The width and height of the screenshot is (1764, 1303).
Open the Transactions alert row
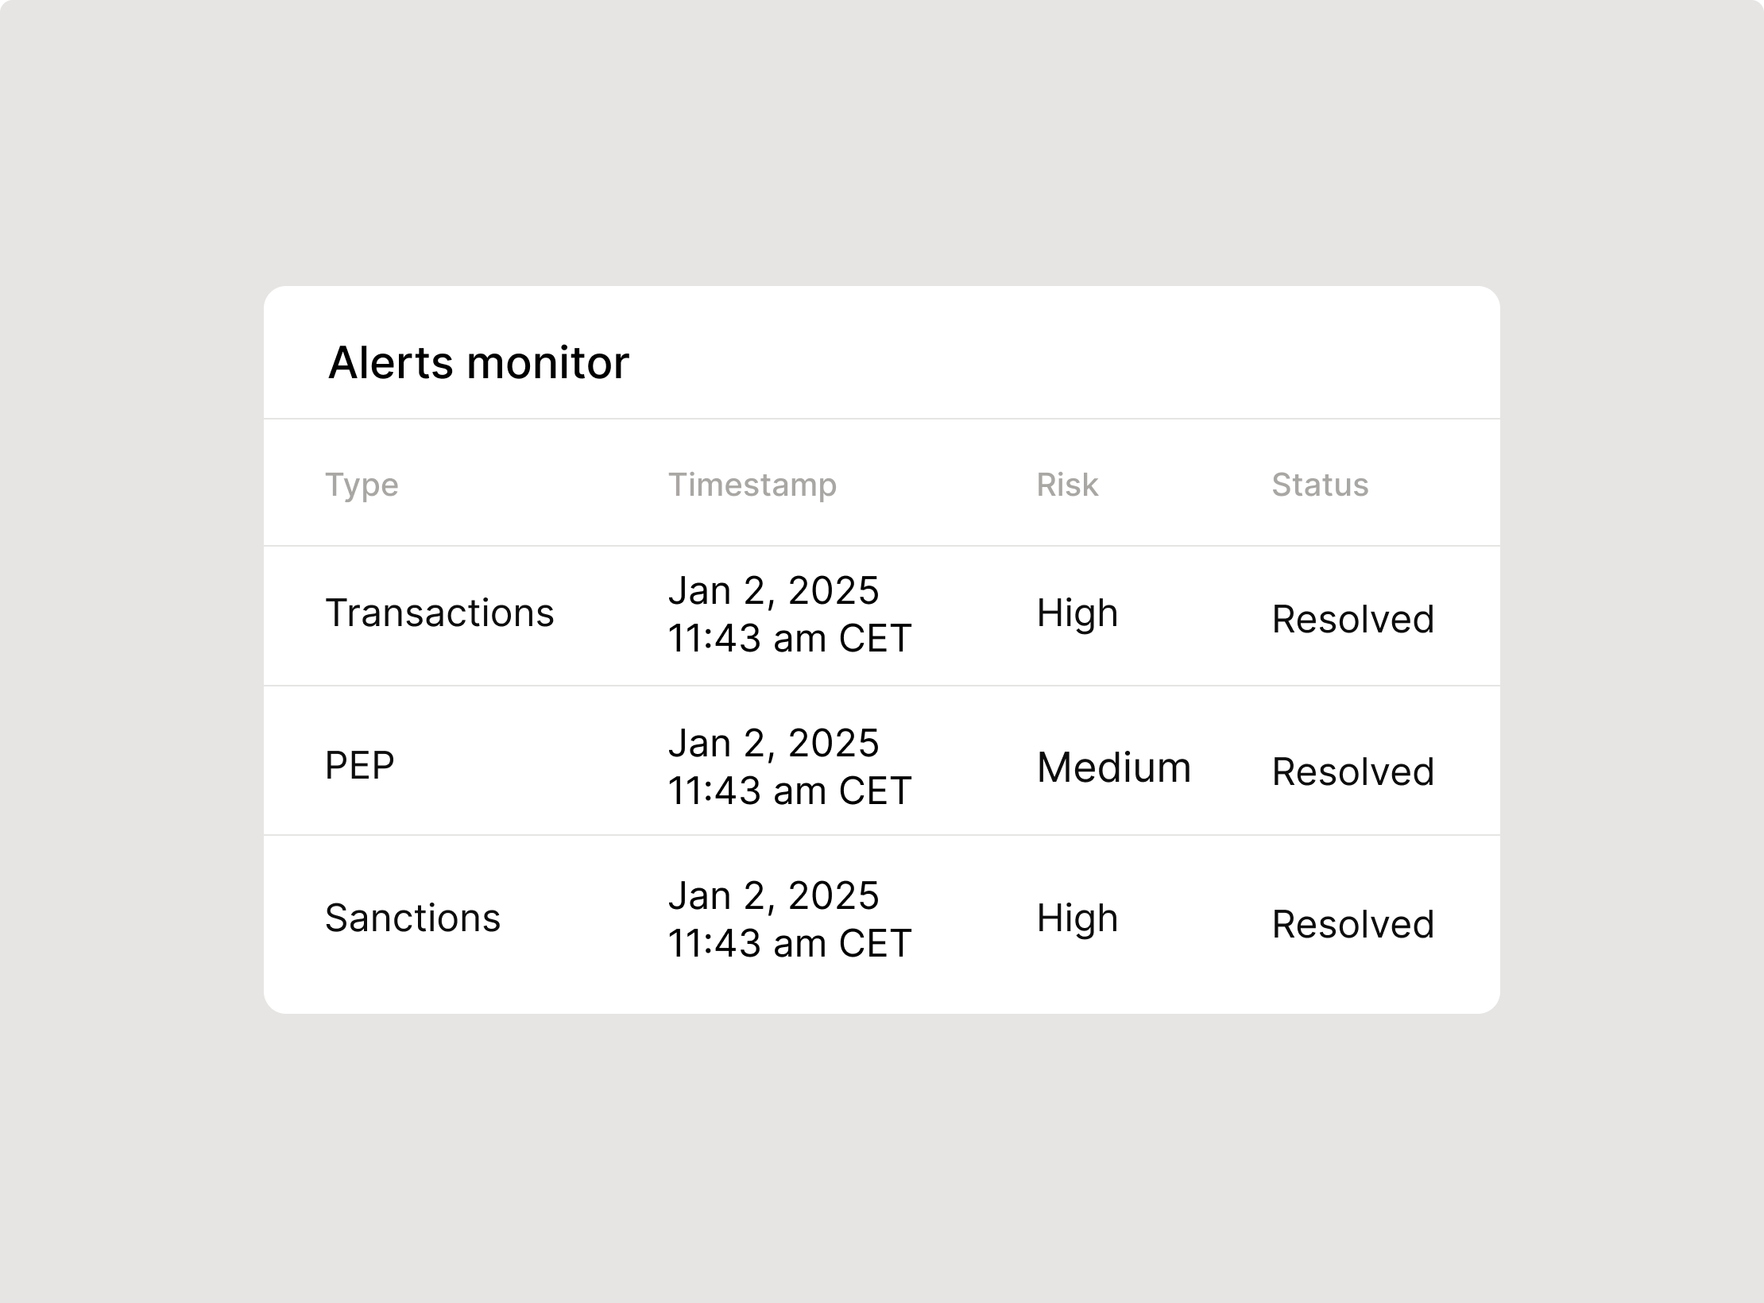point(882,616)
